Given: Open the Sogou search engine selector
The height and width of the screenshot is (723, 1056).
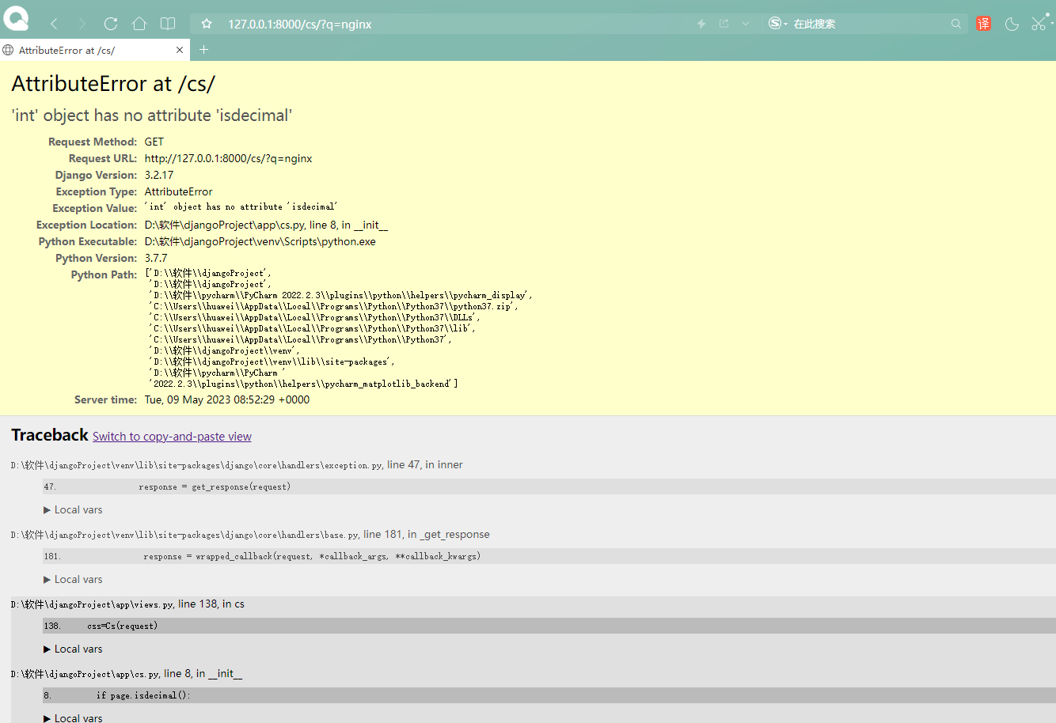Looking at the screenshot, I should point(778,24).
